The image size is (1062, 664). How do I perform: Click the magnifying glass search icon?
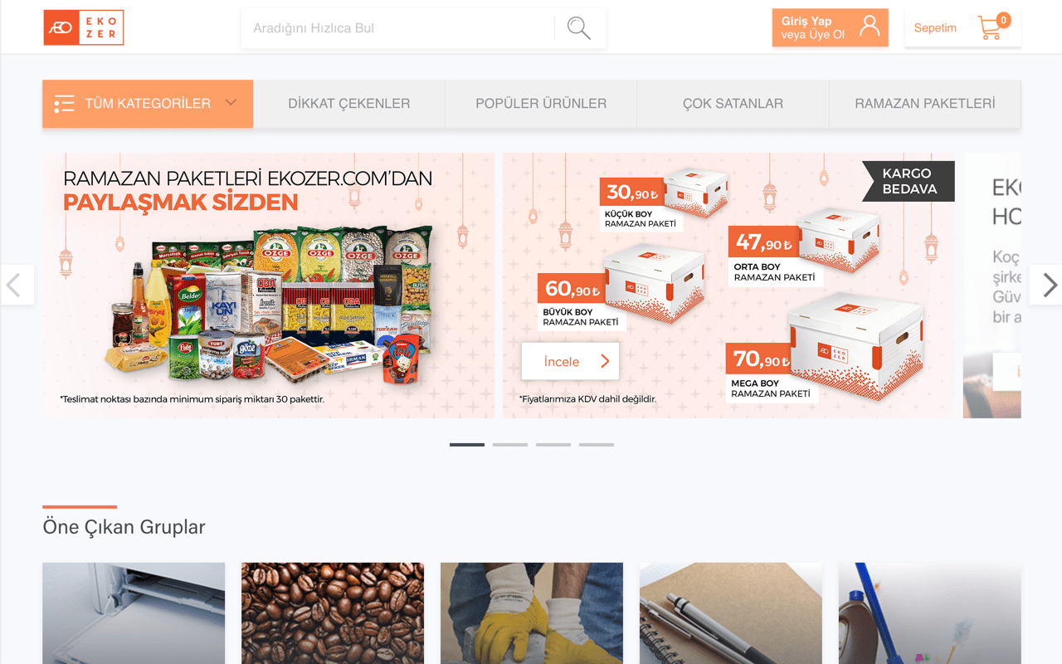579,28
